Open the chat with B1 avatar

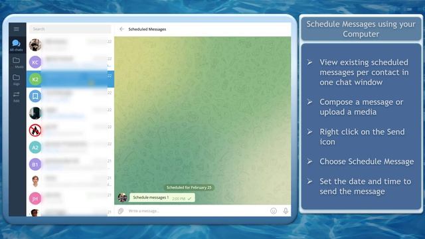(70, 164)
